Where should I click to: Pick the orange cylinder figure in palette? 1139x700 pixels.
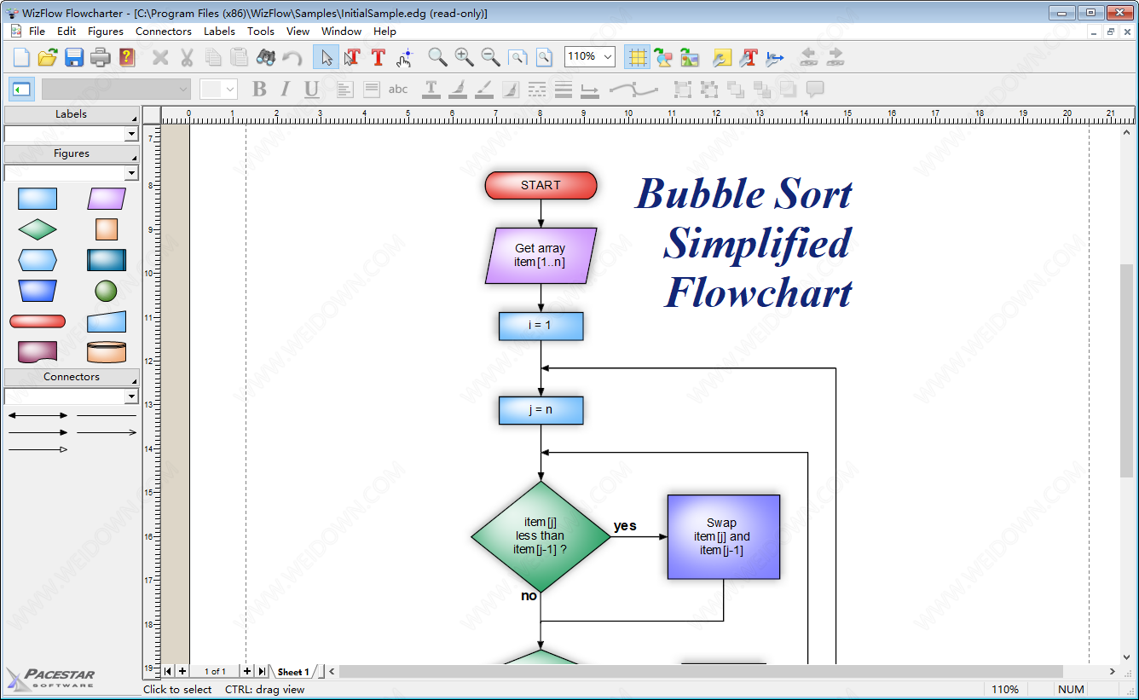(106, 352)
